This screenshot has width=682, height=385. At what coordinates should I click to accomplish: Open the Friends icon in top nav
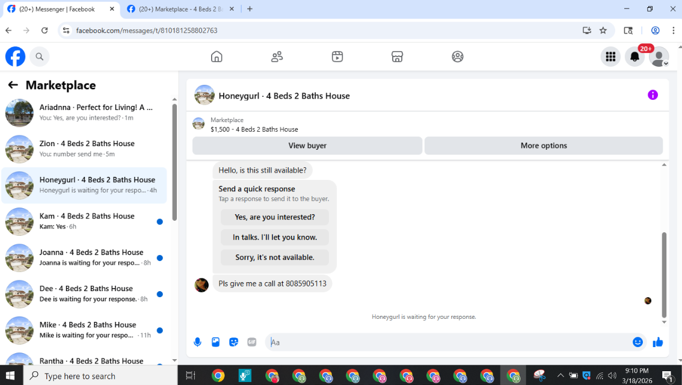click(277, 57)
